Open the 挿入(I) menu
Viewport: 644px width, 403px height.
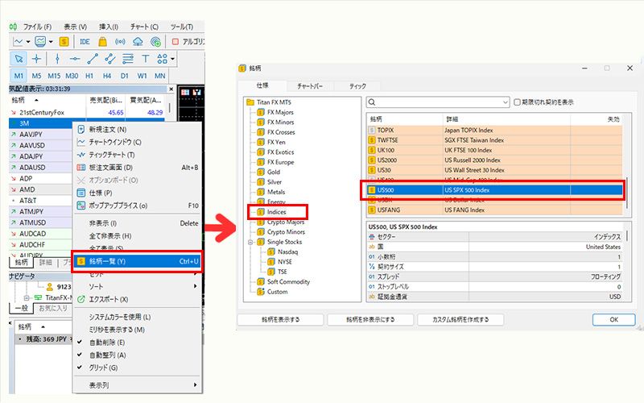pyautogui.click(x=109, y=27)
